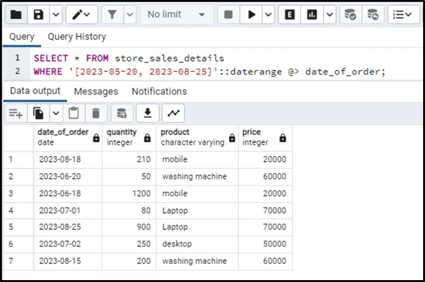This screenshot has width=425, height=282.
Task: Expand the Save File dropdown arrow
Action: click(55, 15)
